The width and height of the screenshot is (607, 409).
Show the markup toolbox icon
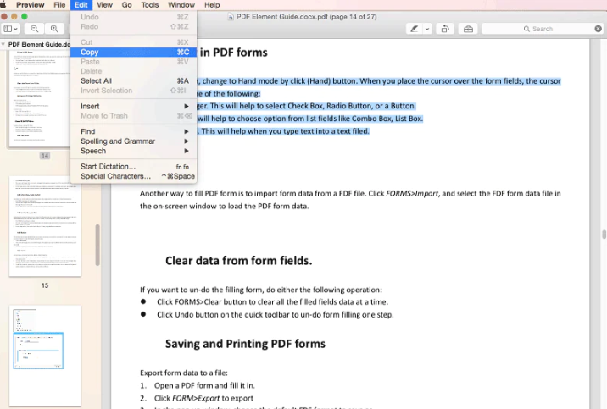[x=468, y=29]
